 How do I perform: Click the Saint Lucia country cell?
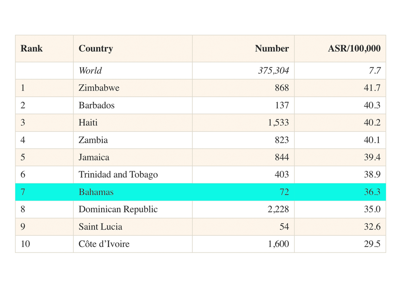coord(100,227)
